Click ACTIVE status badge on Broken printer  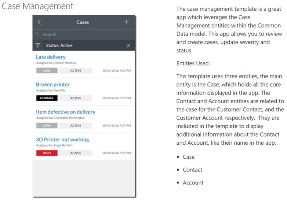tap(76, 98)
